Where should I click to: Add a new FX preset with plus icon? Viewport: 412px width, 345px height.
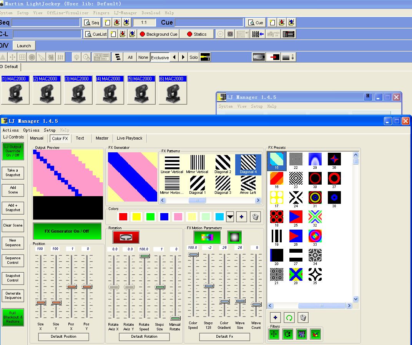point(275,318)
